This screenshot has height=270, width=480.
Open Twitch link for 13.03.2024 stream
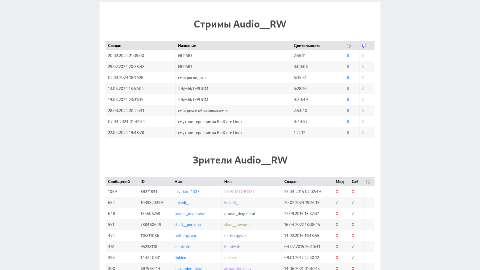[363, 88]
